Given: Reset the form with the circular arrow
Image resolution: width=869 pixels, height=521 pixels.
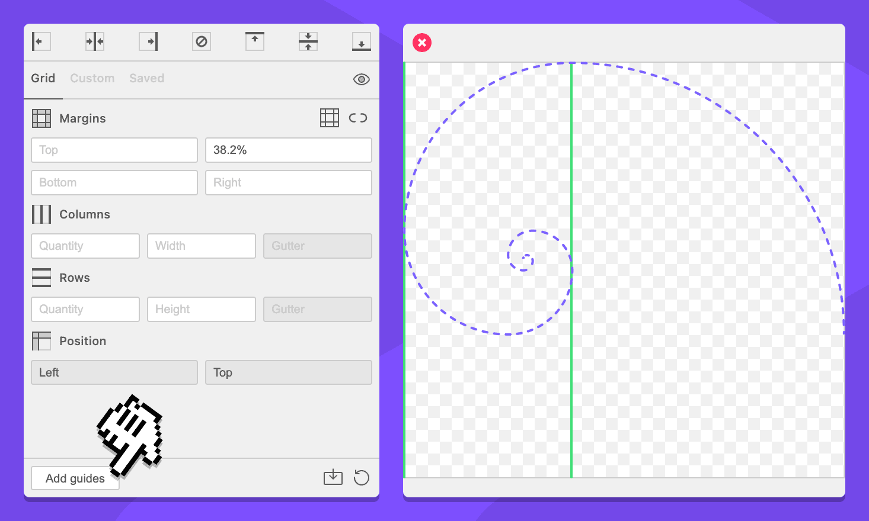Looking at the screenshot, I should 361,477.
